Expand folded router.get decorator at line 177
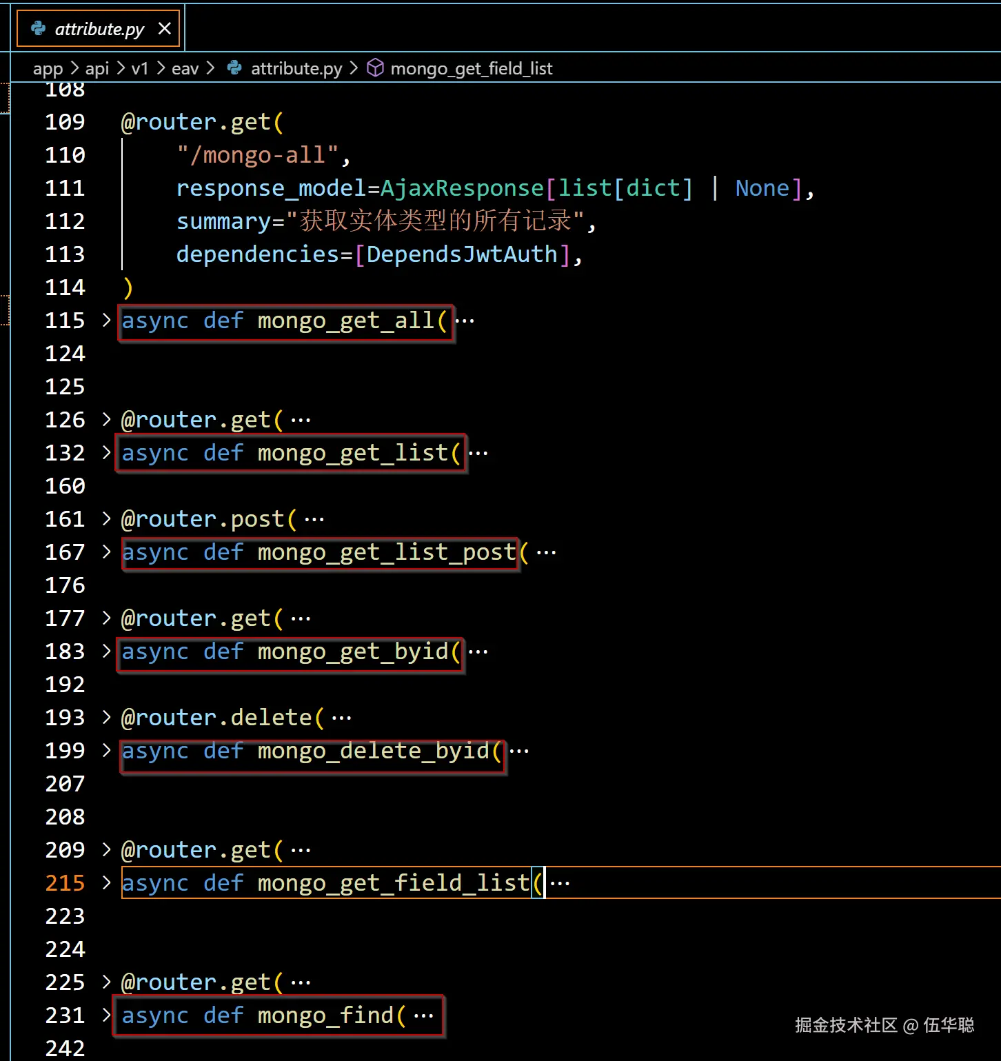Screen dimensions: 1001x1061 pyautogui.click(x=106, y=618)
